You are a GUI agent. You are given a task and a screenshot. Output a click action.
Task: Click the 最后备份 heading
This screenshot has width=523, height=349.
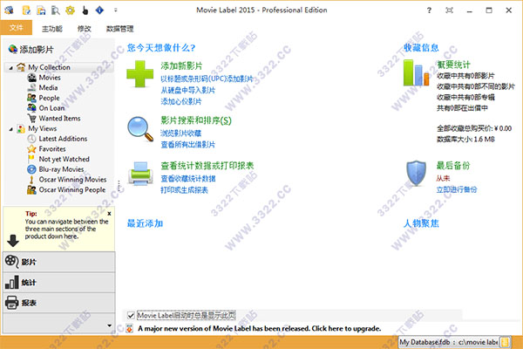tap(453, 166)
